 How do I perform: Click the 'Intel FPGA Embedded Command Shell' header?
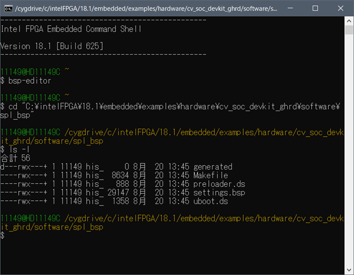pos(71,29)
